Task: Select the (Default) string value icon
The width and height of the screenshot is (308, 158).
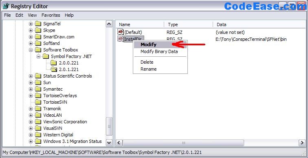Action: [121, 32]
